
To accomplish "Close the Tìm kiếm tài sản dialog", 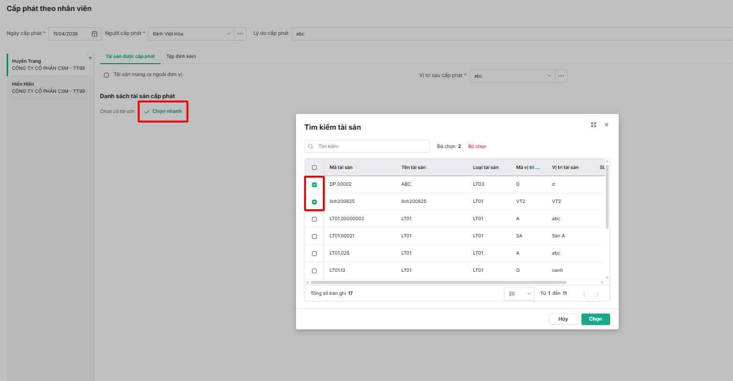I will click(x=606, y=125).
